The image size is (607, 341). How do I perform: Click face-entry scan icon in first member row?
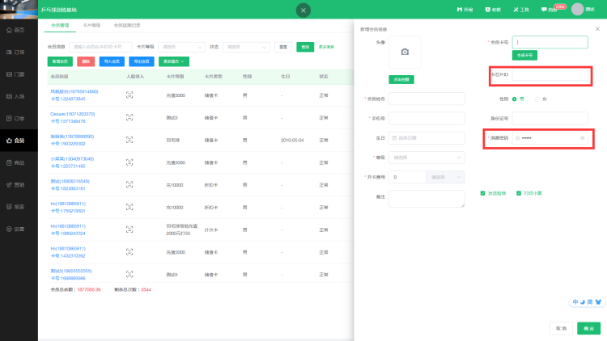point(129,95)
